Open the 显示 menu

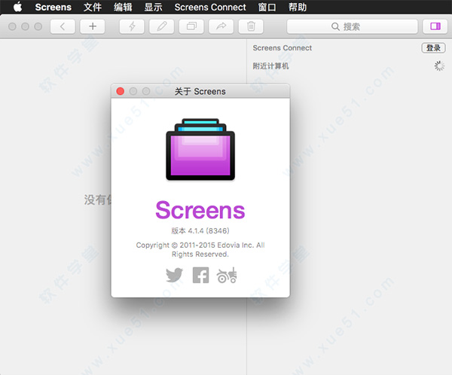153,8
